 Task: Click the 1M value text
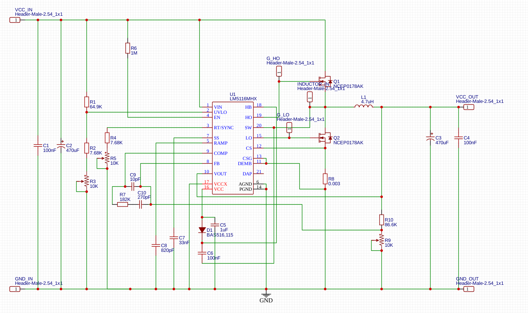[134, 53]
